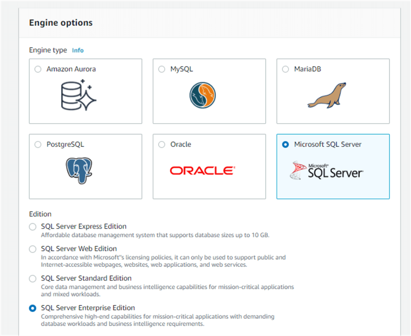This screenshot has height=336, width=411.
Task: Choose the Oracle engine radio button
Action: 161,145
